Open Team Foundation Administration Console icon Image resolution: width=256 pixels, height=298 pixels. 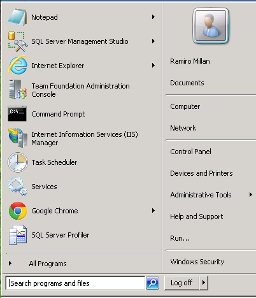point(18,90)
